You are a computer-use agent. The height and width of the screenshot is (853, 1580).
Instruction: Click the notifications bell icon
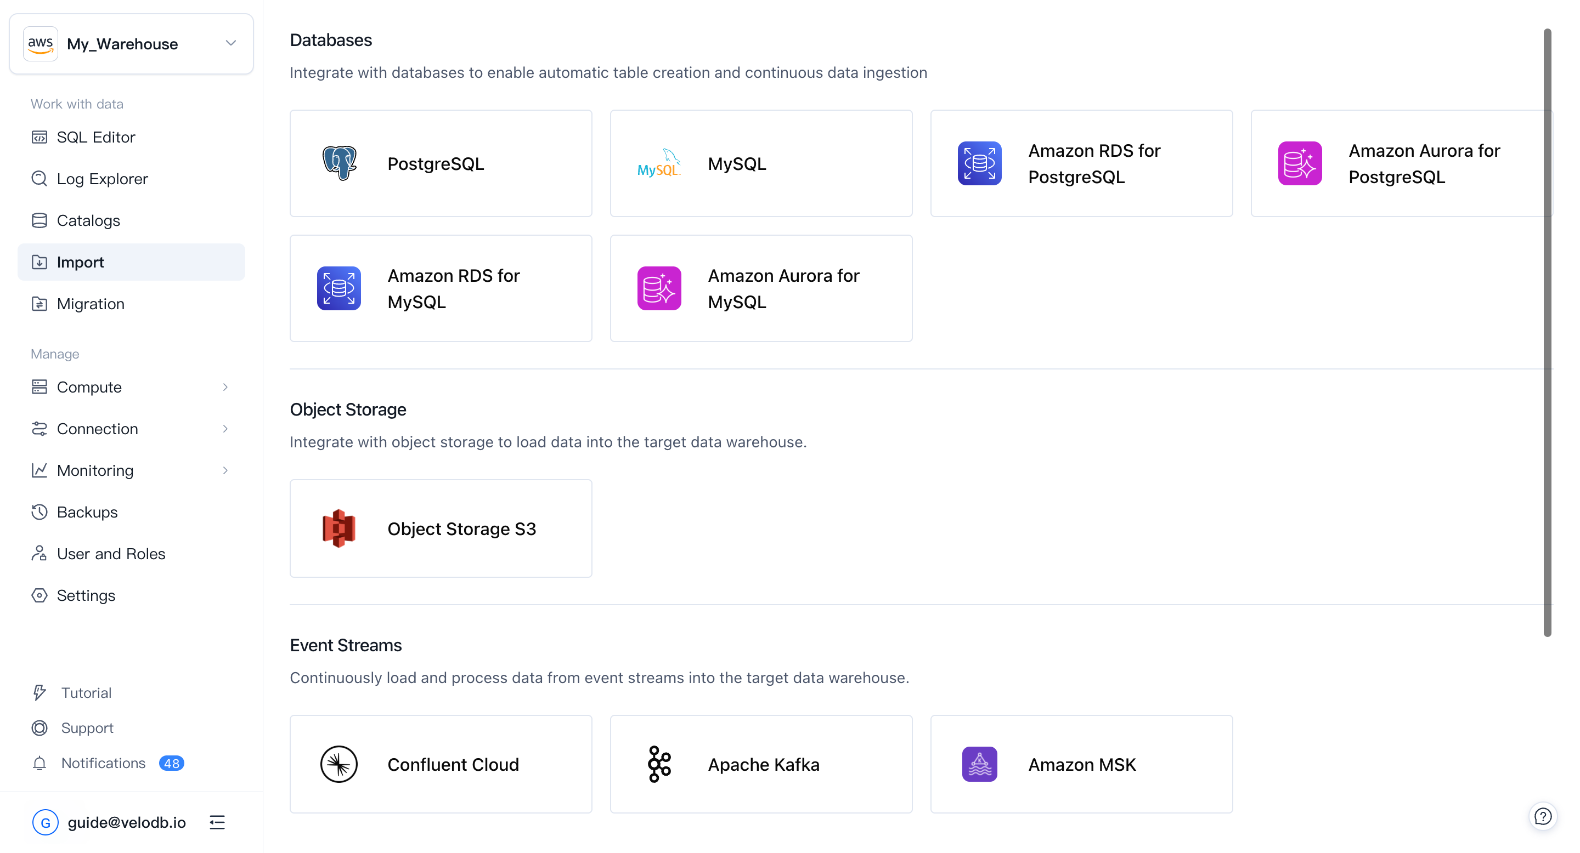tap(40, 763)
